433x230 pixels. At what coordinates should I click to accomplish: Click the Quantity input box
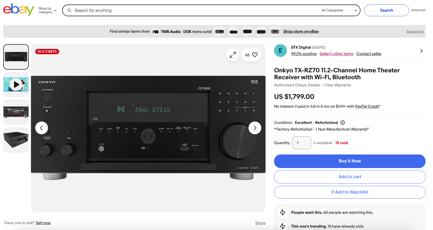pyautogui.click(x=302, y=143)
